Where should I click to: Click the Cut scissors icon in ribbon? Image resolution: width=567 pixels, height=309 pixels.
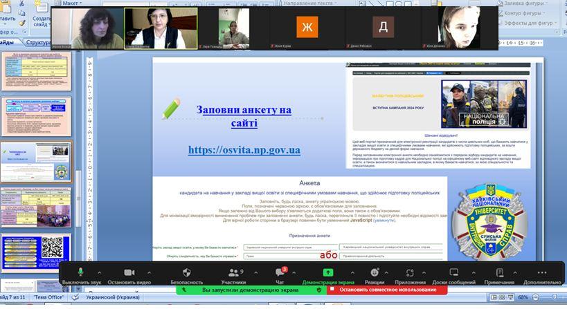tap(21, 3)
